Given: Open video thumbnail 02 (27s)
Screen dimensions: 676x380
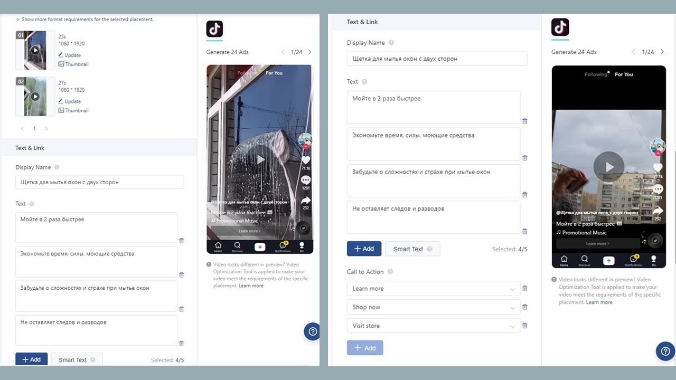Looking at the screenshot, I should point(35,97).
